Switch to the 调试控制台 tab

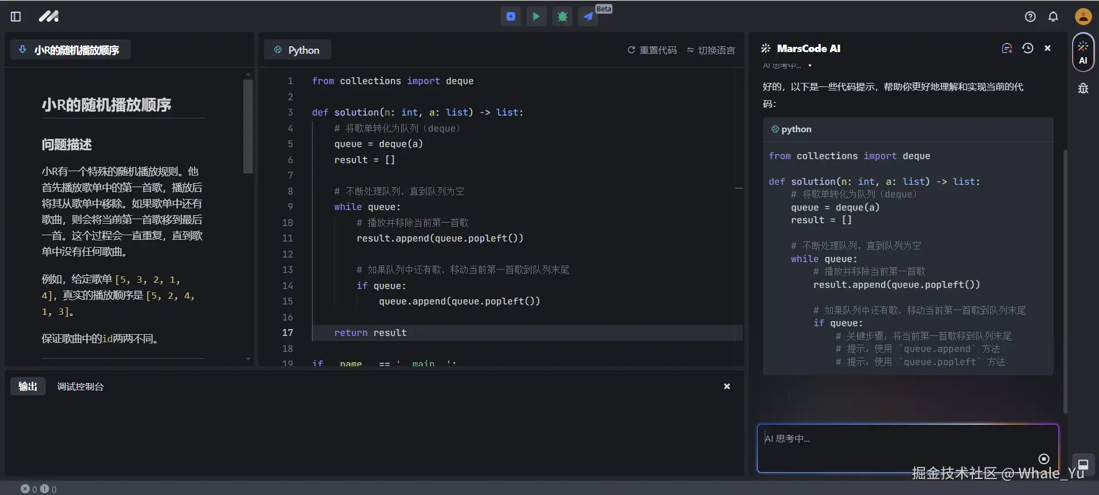click(x=80, y=387)
